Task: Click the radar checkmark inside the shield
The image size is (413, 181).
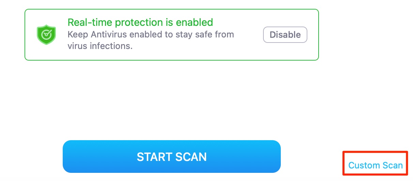Action: pyautogui.click(x=46, y=34)
